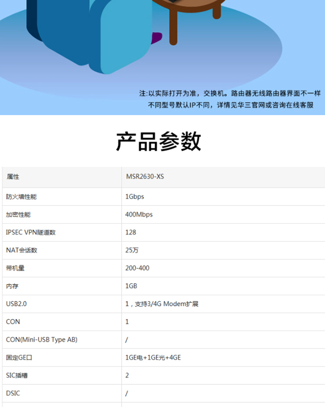Select the 内存 row label
The width and height of the screenshot is (325, 407).
click(12, 286)
